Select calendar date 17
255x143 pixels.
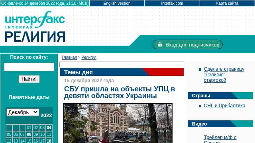[x=42, y=141]
